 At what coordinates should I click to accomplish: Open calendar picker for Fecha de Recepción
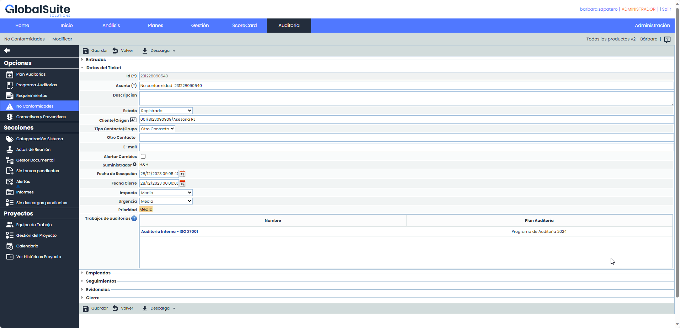[182, 174]
